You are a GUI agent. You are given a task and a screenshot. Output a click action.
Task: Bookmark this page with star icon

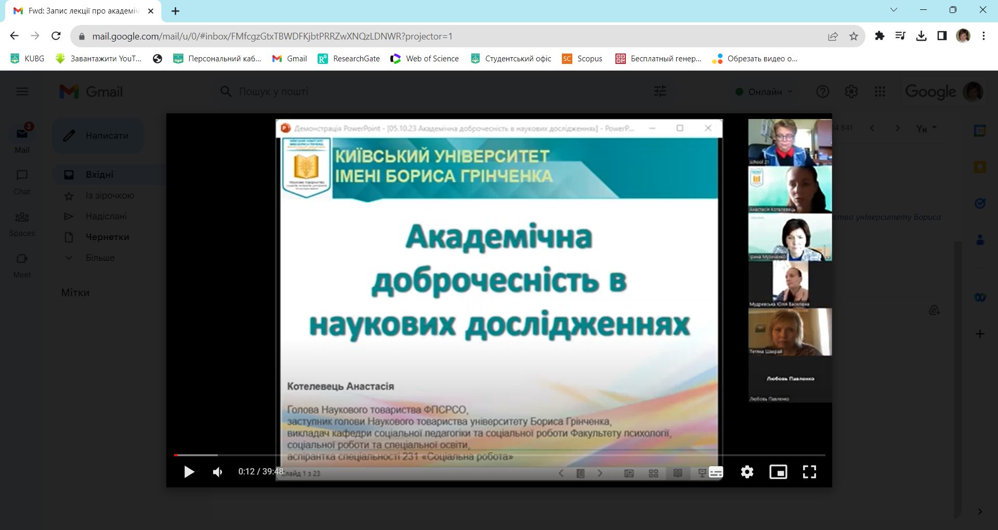853,36
